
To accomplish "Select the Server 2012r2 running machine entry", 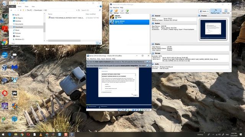I will [x=129, y=22].
